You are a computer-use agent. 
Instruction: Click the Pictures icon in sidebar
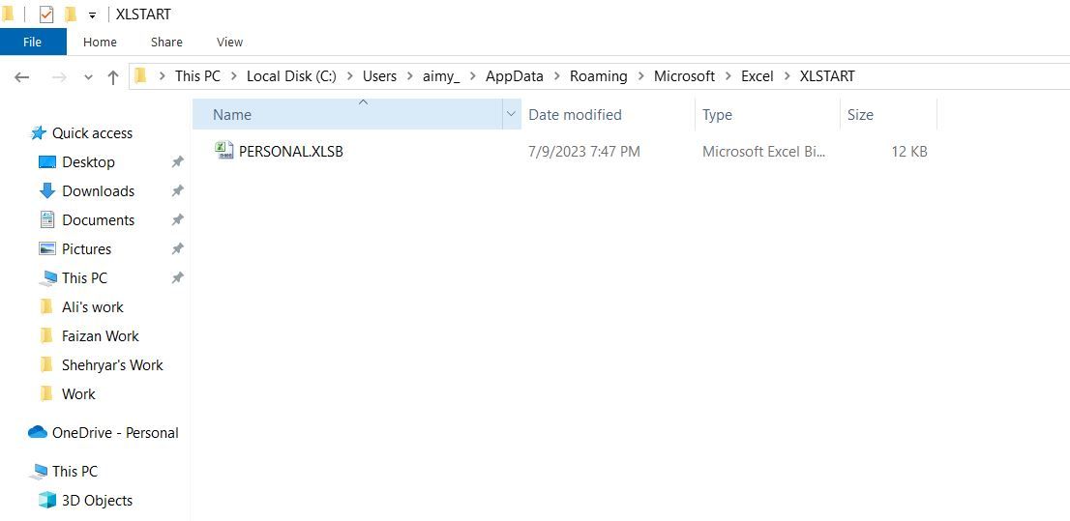(x=47, y=249)
